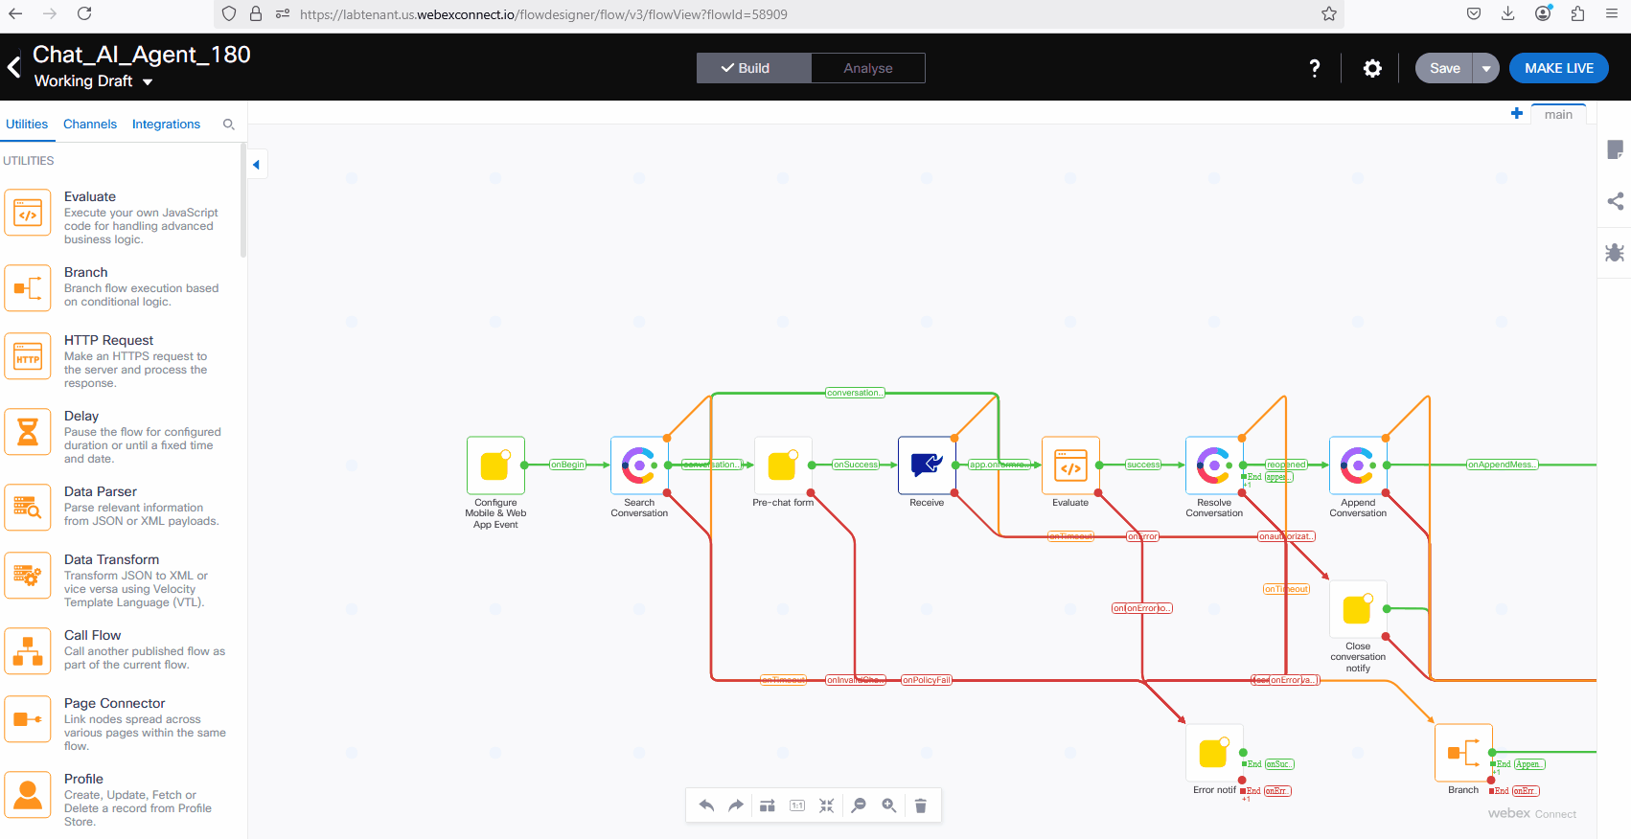The width and height of the screenshot is (1631, 839).
Task: Select the Branch node on canvas
Action: [x=1462, y=753]
